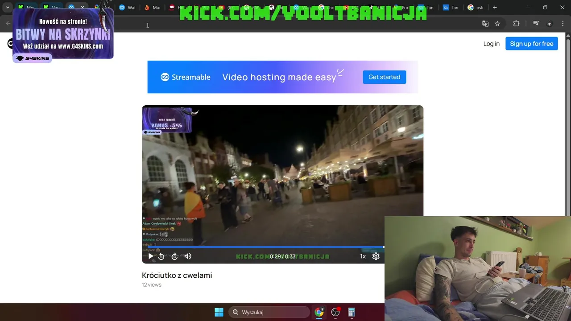Play the Streamable video
The image size is (571, 321).
[x=151, y=256]
